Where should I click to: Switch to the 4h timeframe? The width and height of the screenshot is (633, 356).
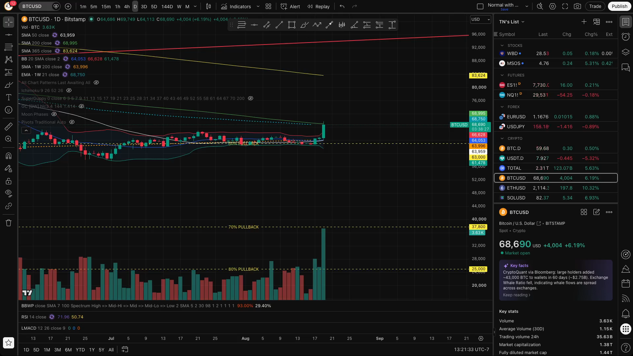click(x=127, y=6)
